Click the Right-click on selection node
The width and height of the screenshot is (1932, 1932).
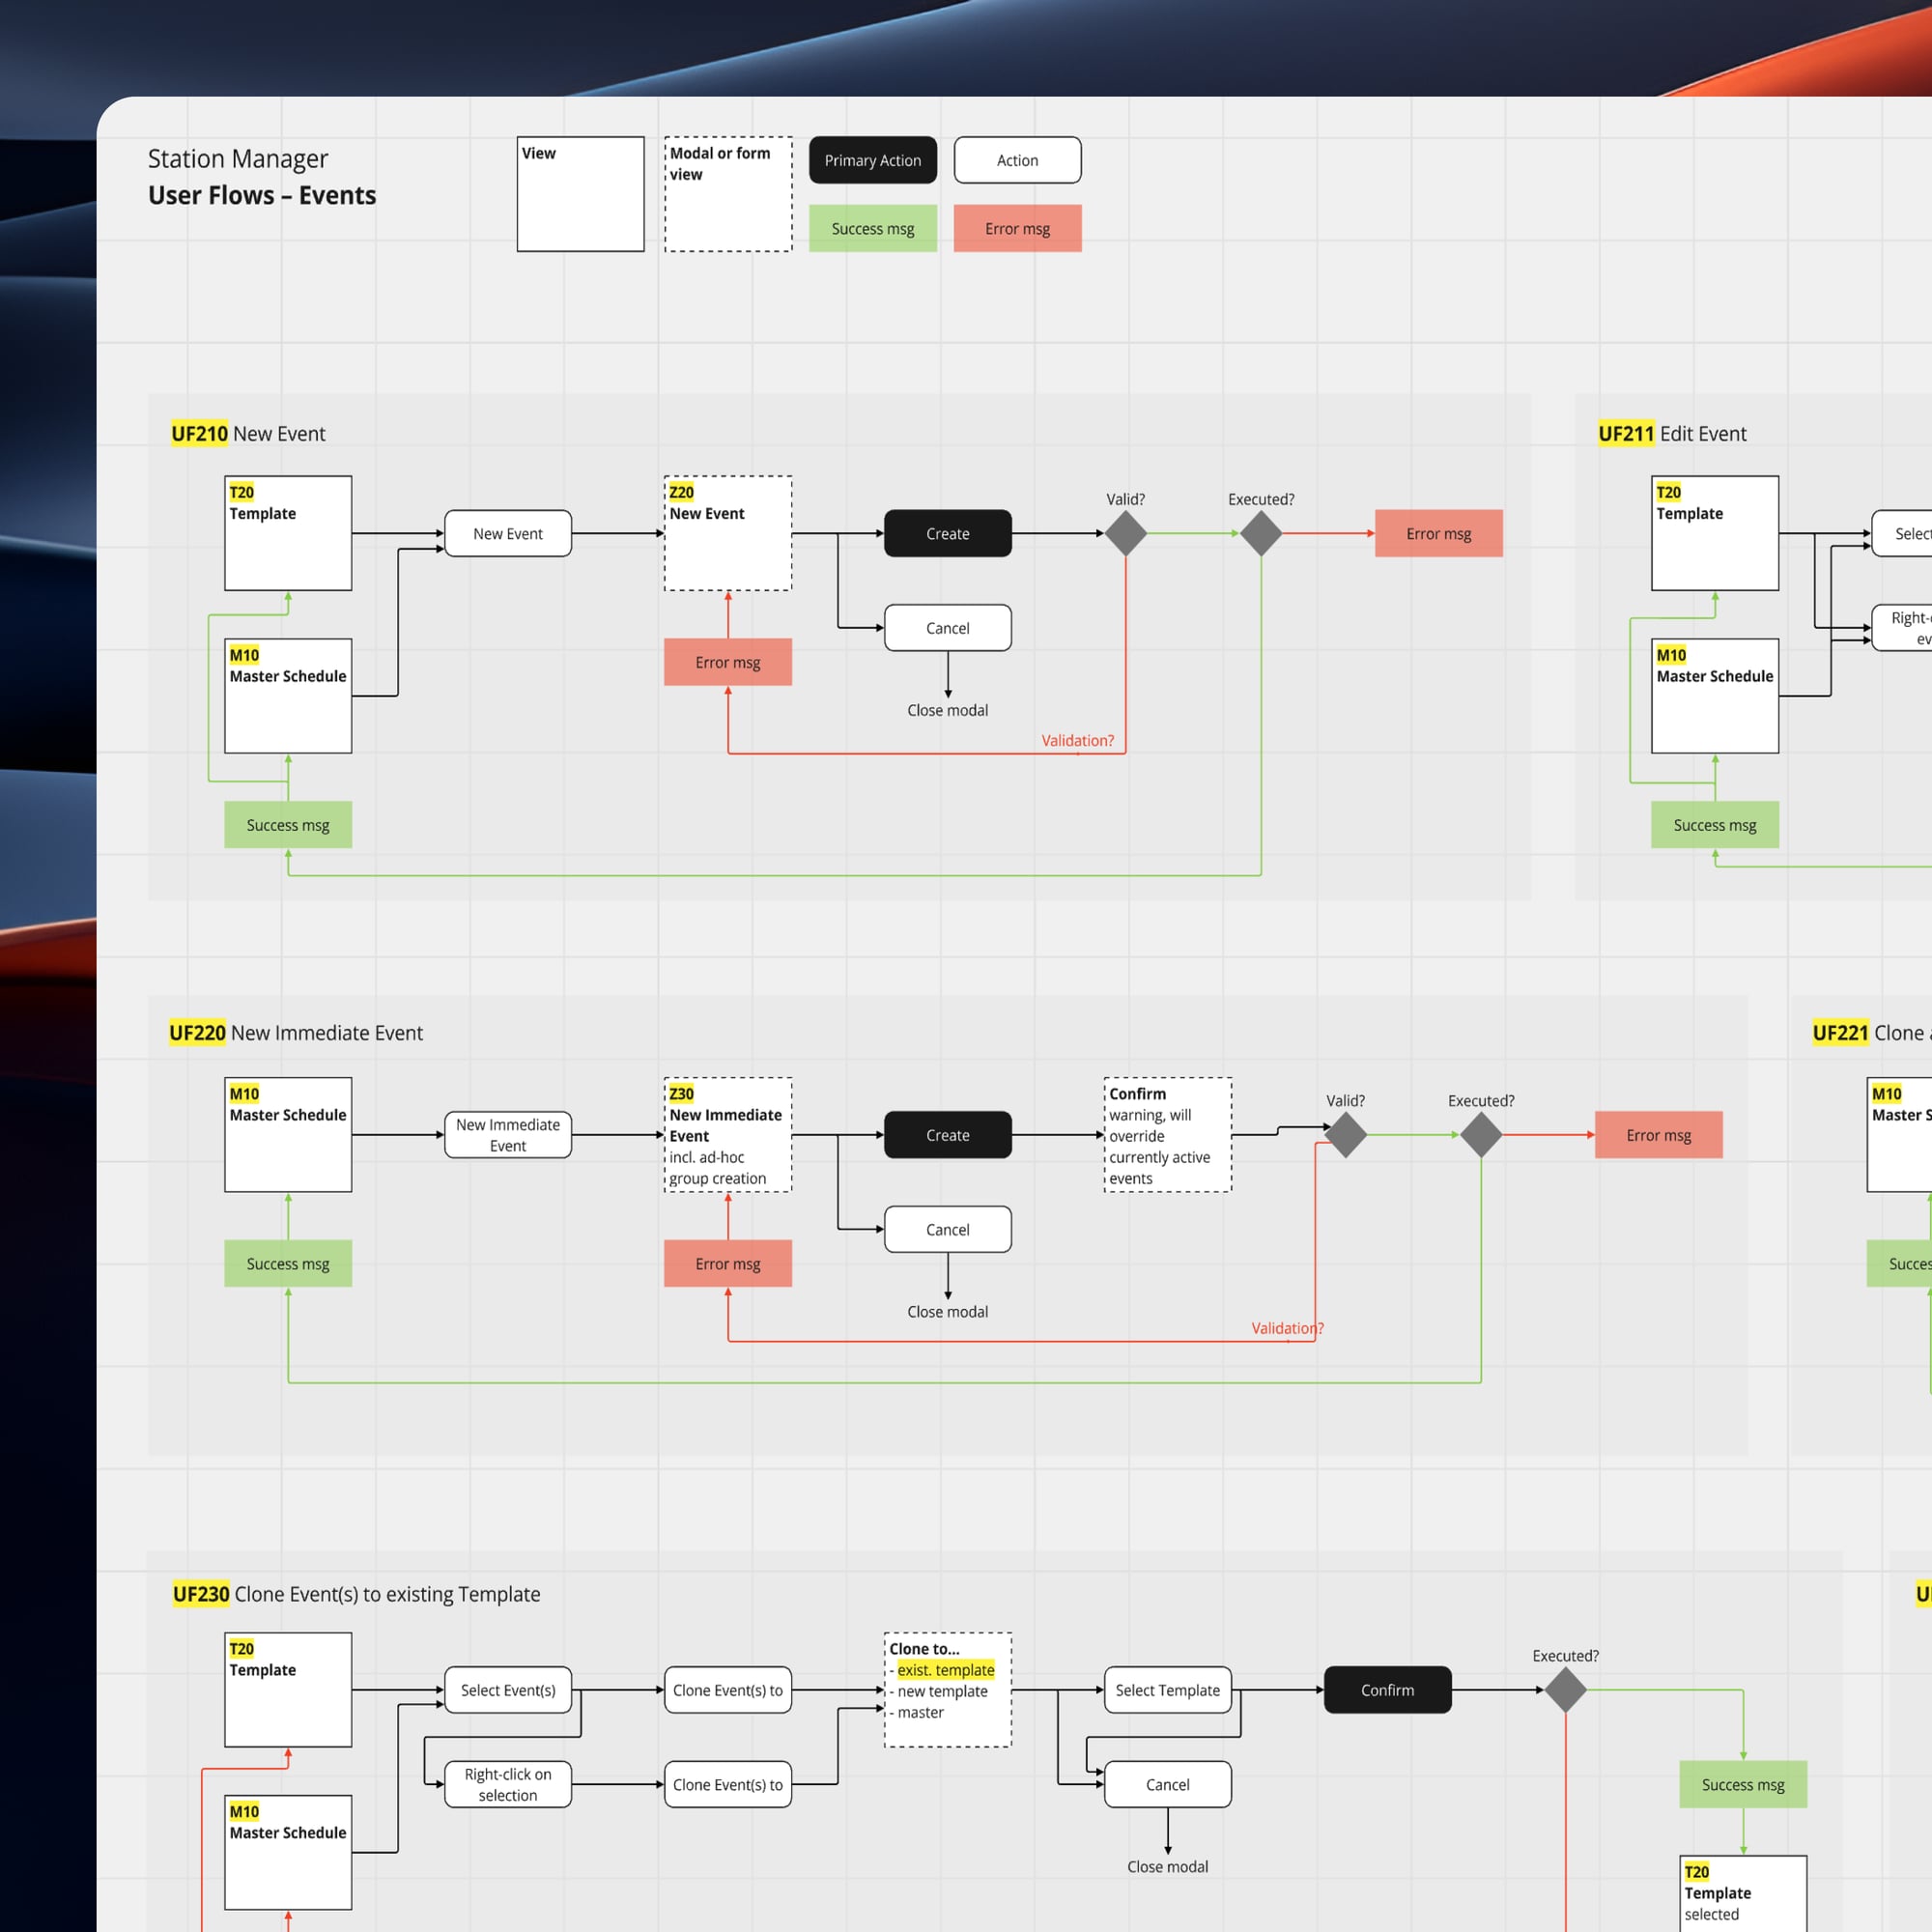click(508, 1784)
